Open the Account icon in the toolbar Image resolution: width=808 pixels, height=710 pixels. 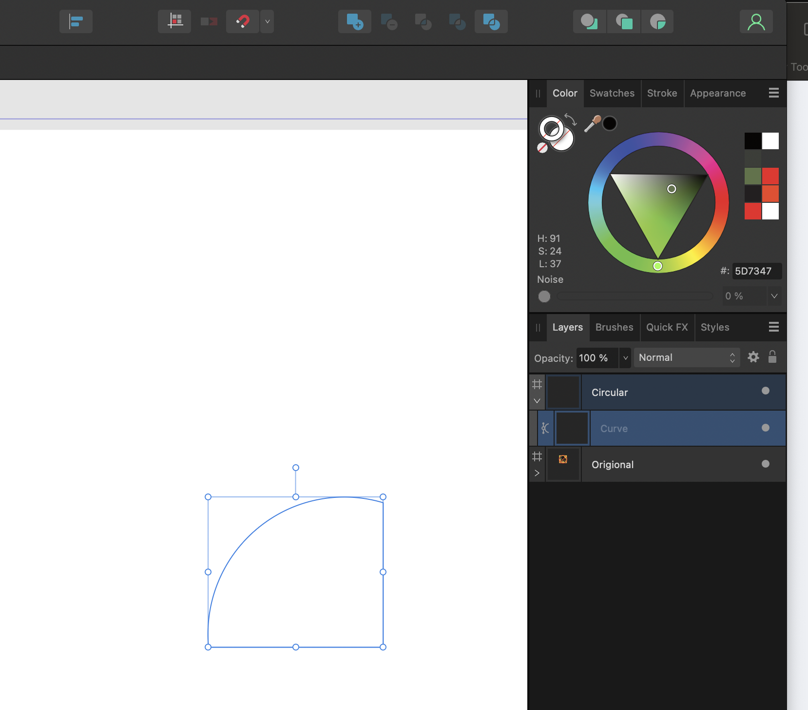[x=756, y=21]
